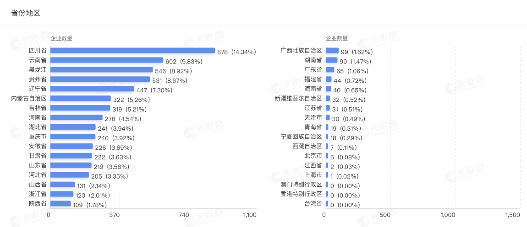Select the 河南省 bar showing 278
Screen dimensions: 527x227
pyautogui.click(x=76, y=118)
